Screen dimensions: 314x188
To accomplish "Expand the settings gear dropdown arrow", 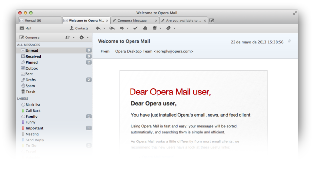I will pyautogui.click(x=88, y=37).
